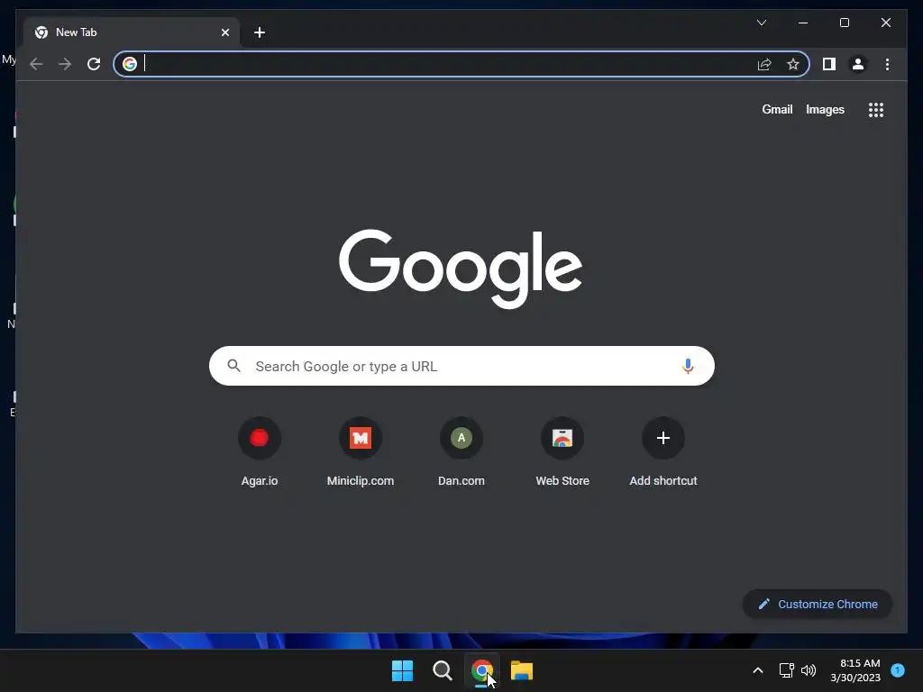Open the profile avatar menu
The height and width of the screenshot is (692, 923).
pos(858,64)
